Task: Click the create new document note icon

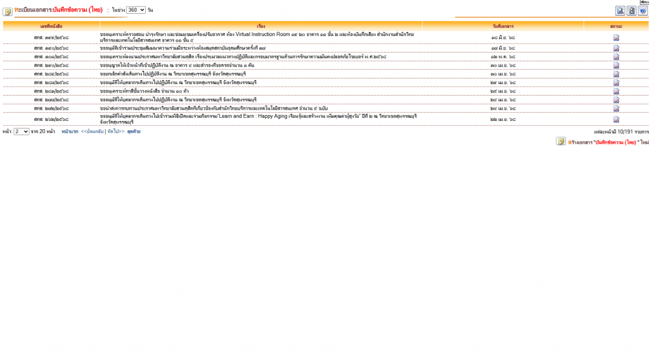Action: pyautogui.click(x=561, y=141)
